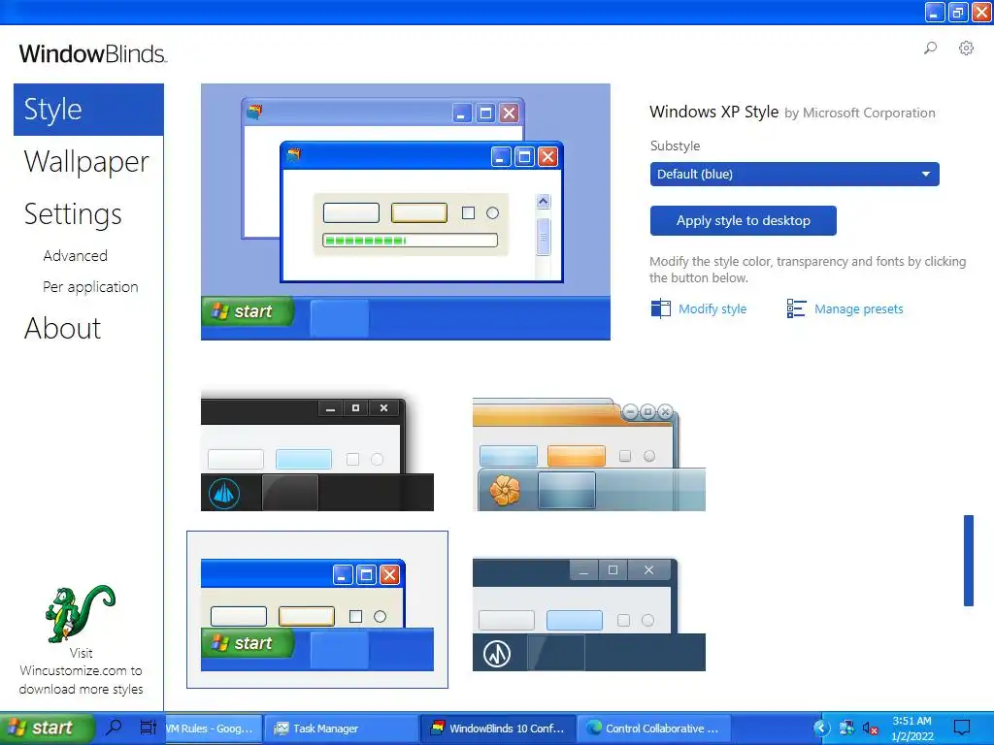Select the navy slate style thumbnail
This screenshot has height=745, width=994.
tap(589, 614)
